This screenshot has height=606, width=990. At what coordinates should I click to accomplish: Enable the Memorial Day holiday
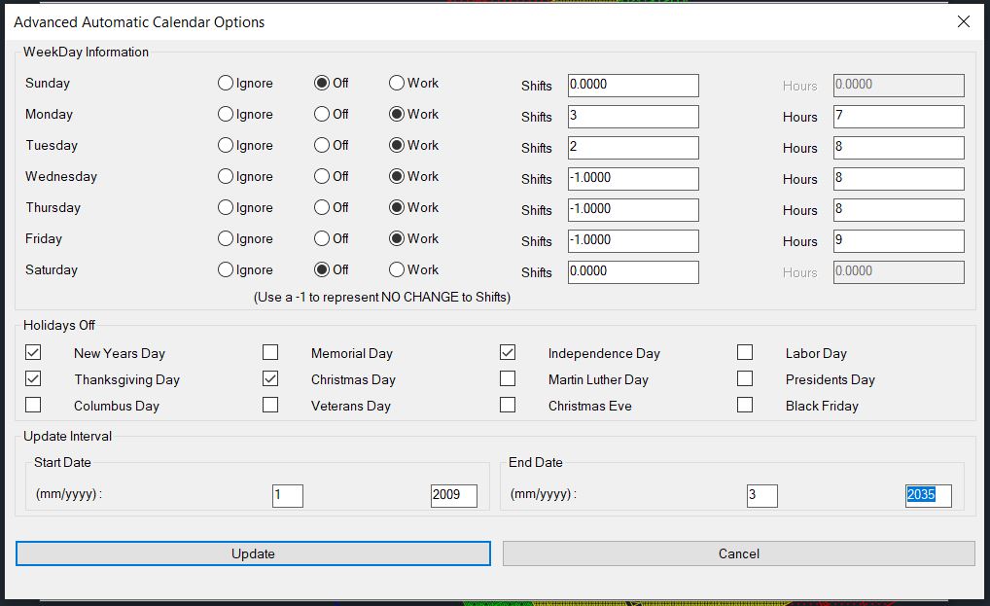click(270, 352)
